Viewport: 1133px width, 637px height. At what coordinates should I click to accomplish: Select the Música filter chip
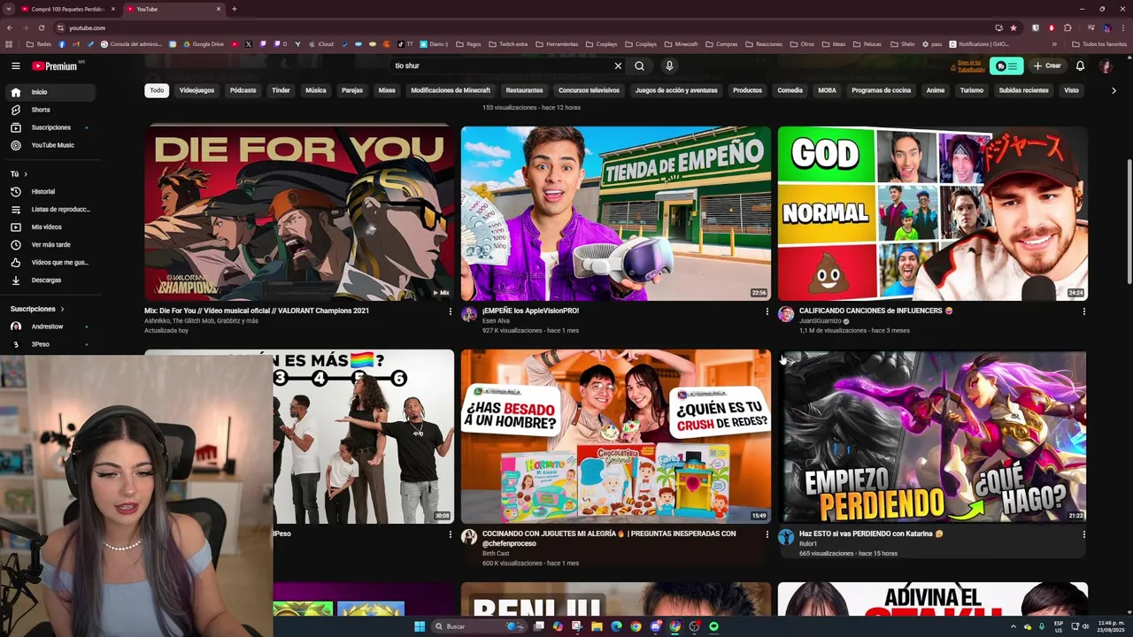[x=316, y=90]
